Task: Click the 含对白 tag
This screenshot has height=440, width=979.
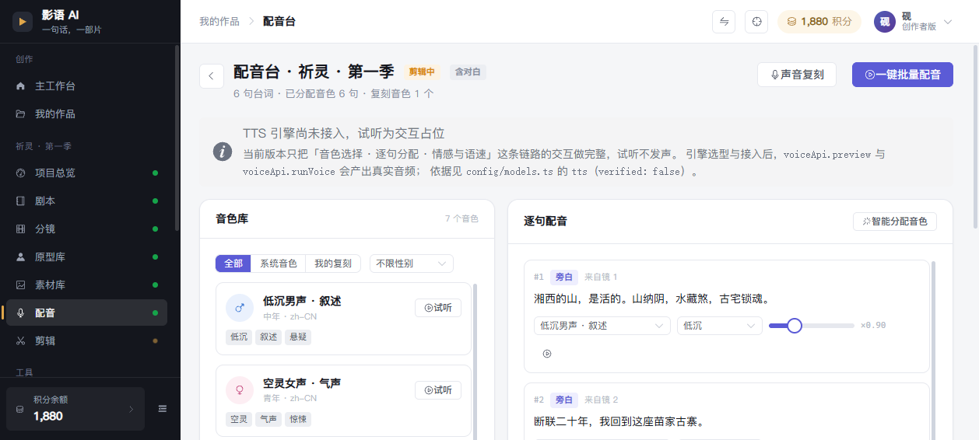Action: click(x=468, y=72)
